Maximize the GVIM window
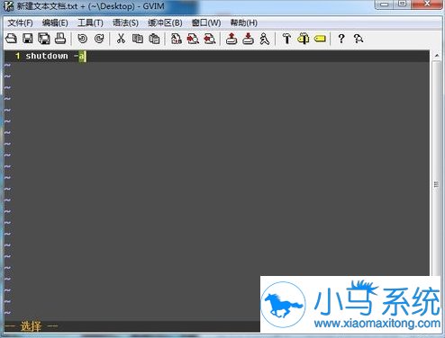The image size is (445, 338). (402, 4)
